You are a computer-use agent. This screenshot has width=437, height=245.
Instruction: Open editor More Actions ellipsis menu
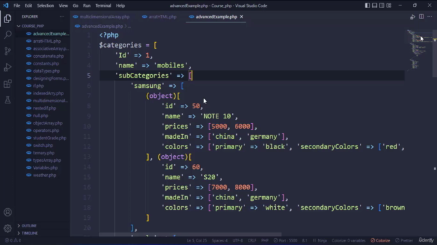[x=429, y=16]
